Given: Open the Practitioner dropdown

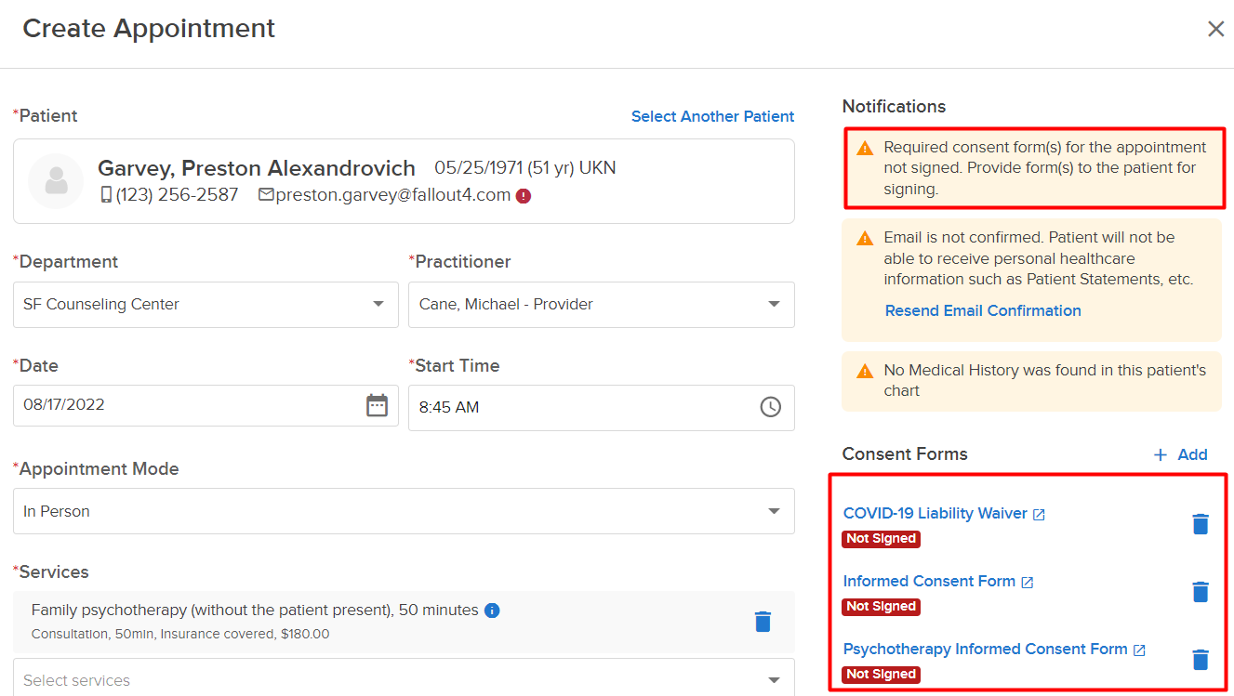Looking at the screenshot, I should [x=601, y=305].
